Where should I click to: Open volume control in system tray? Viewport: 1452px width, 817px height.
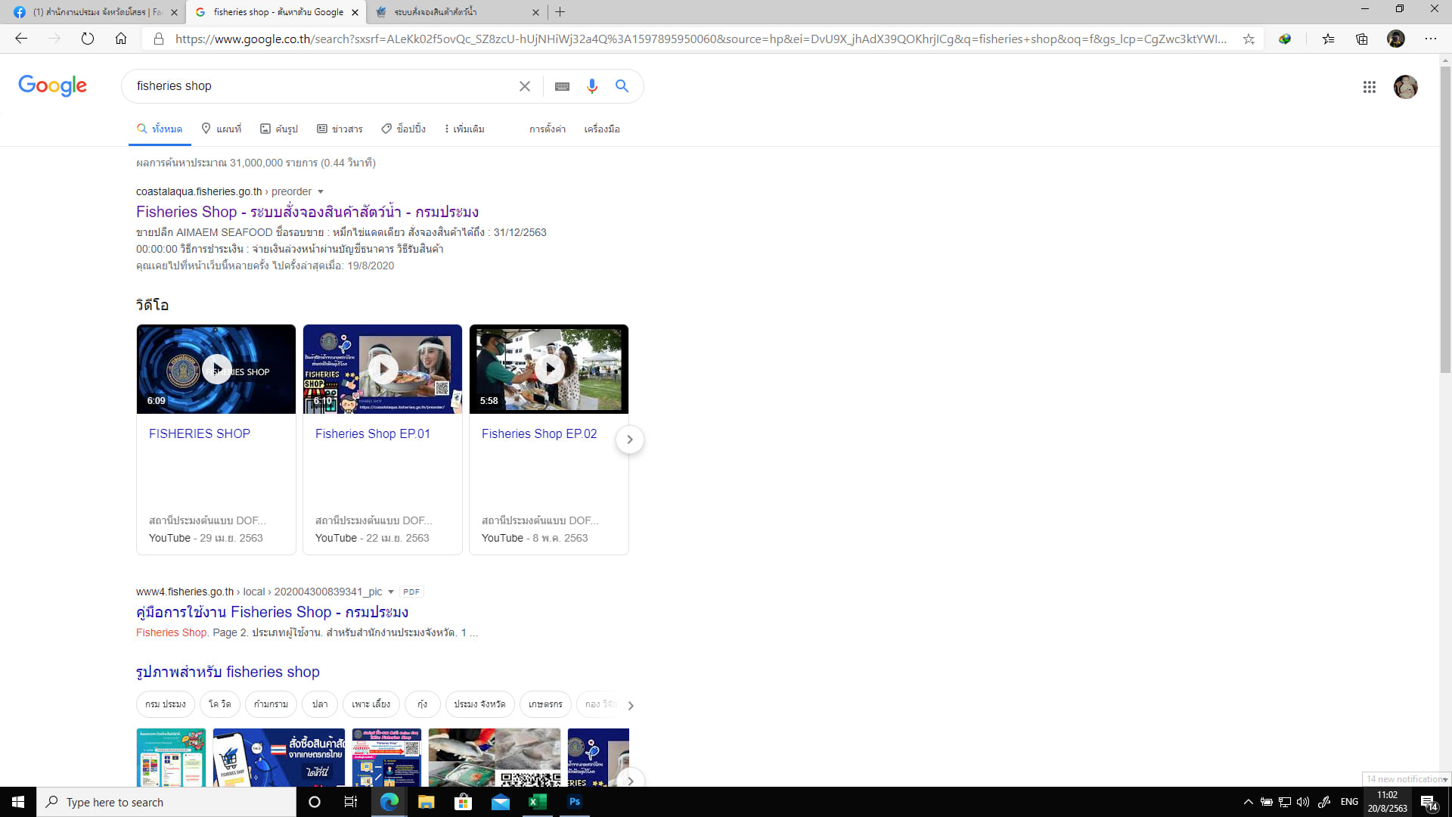(1303, 802)
